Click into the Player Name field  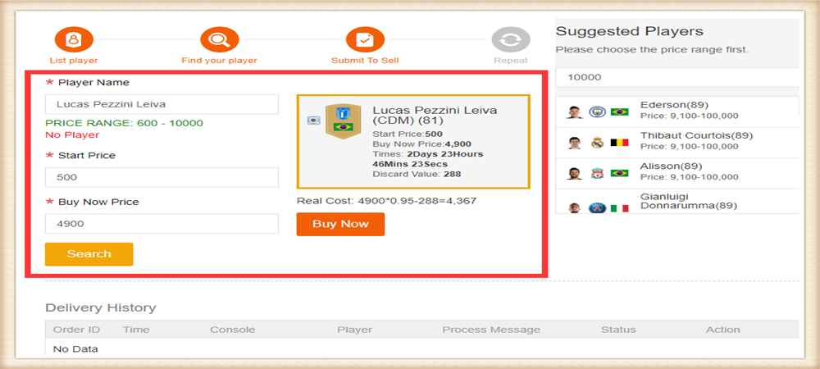[162, 104]
